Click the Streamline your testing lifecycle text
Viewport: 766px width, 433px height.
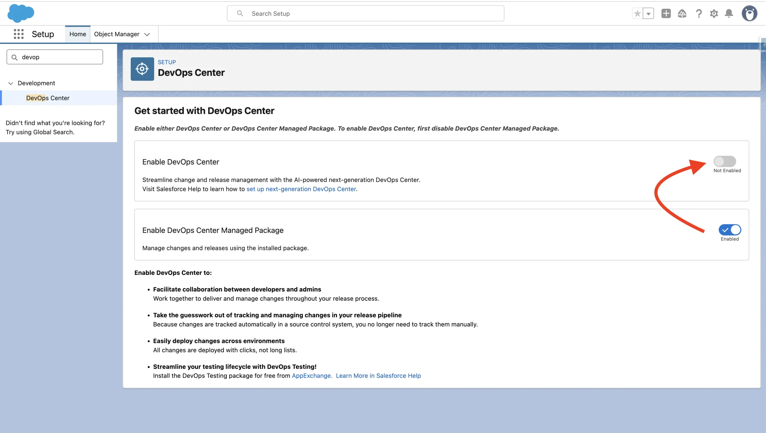tap(235, 367)
